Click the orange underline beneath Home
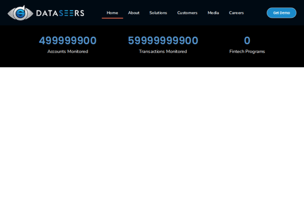This screenshot has height=203, width=304. 112,18
